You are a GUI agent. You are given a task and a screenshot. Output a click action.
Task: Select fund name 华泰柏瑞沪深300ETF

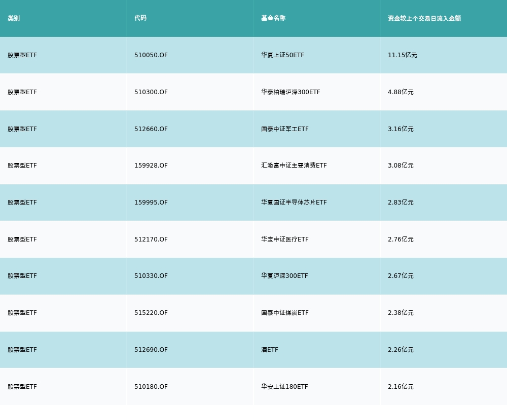click(x=291, y=92)
